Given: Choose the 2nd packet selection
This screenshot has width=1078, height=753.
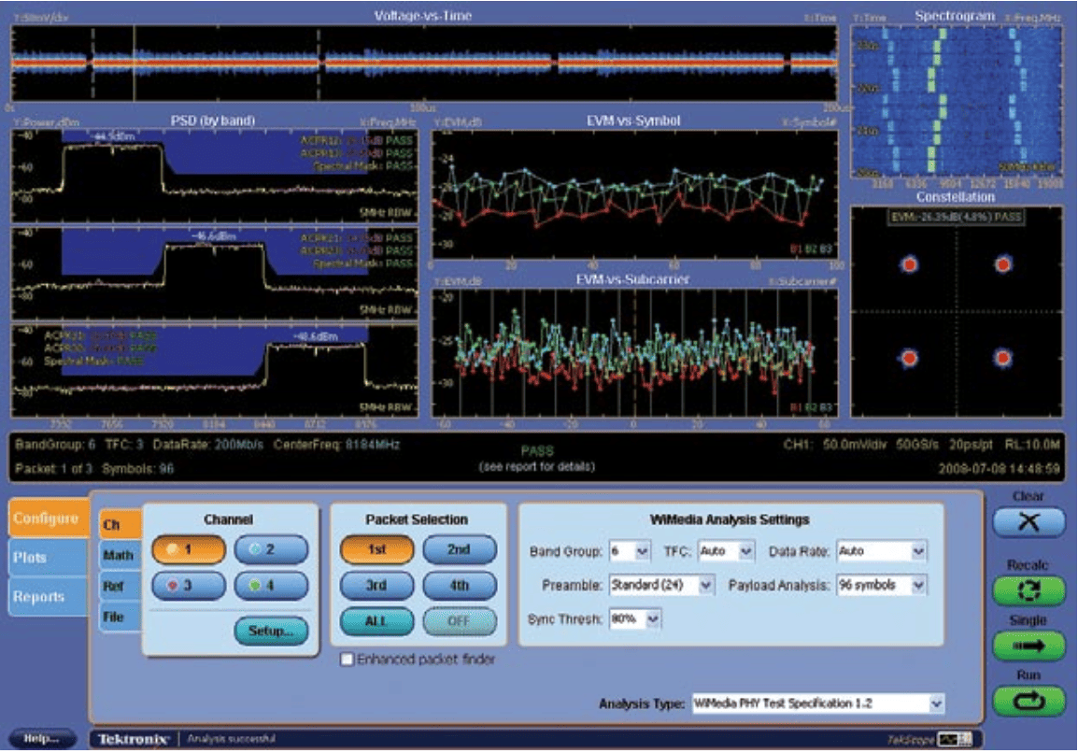Looking at the screenshot, I should pos(459,549).
